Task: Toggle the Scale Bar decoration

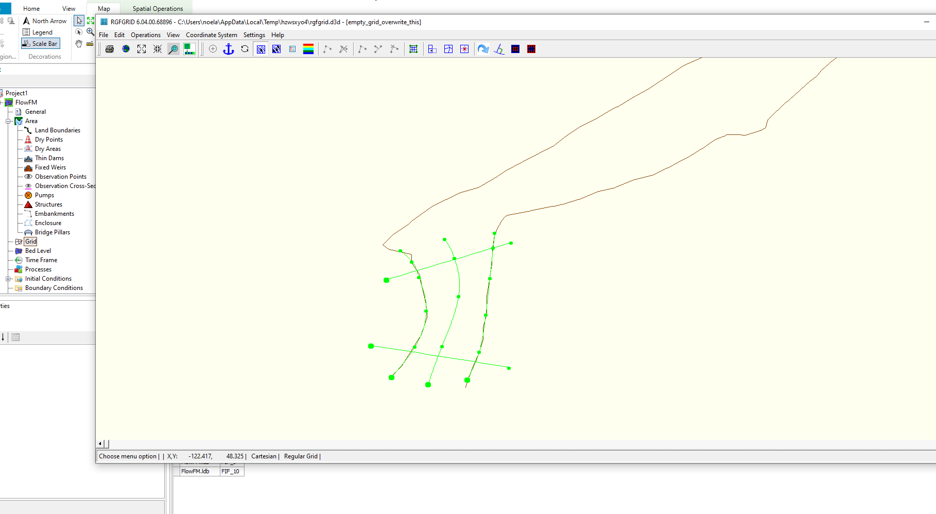Action: tap(41, 44)
